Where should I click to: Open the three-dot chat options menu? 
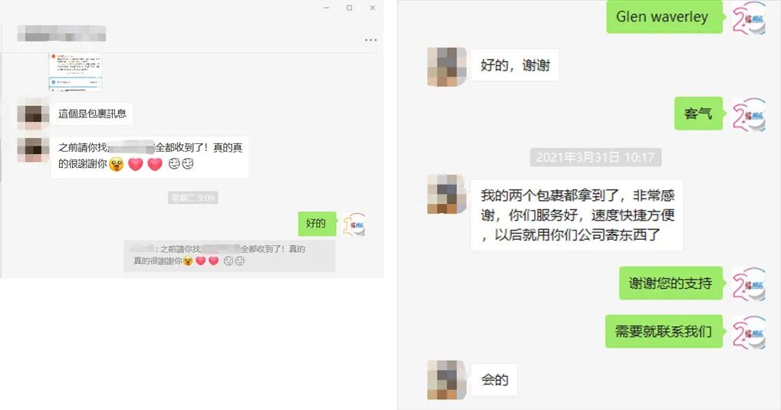(x=371, y=40)
